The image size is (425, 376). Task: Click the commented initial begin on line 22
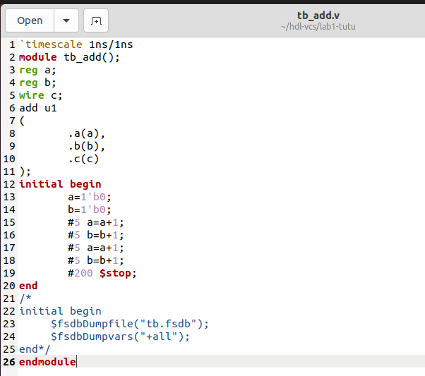tap(60, 311)
